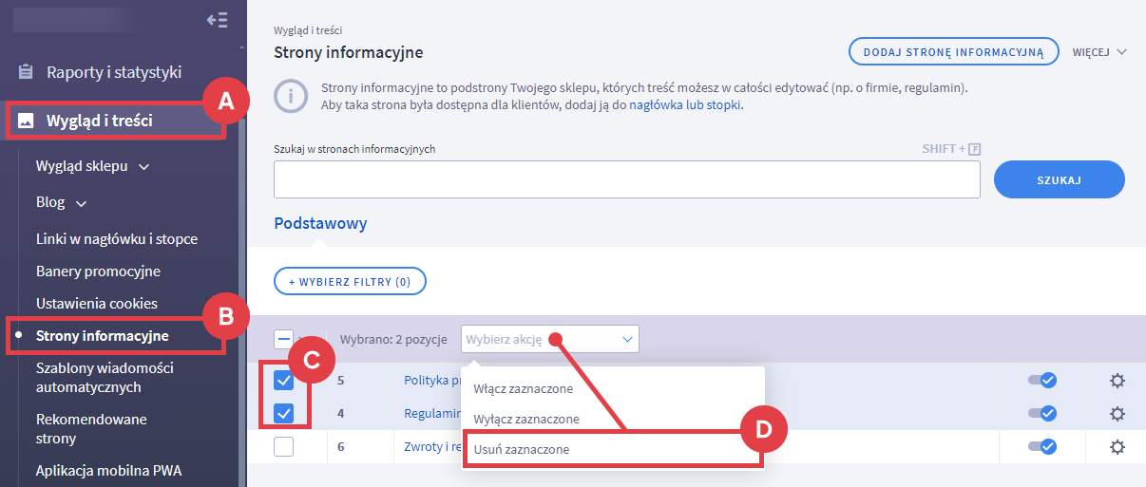Expand the WIĘCEJ menu
This screenshot has height=487, width=1146.
(1099, 51)
